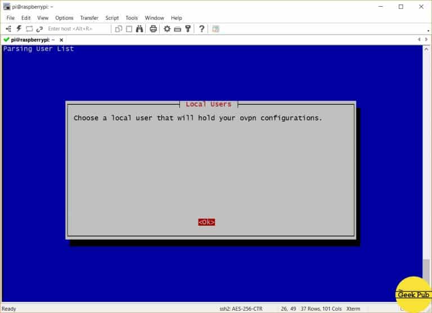This screenshot has width=432, height=313.
Task: Open the Transfer menu
Action: [89, 18]
